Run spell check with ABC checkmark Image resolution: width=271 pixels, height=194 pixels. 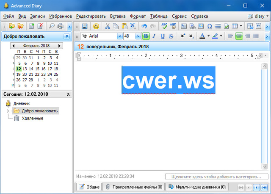[x=164, y=26]
